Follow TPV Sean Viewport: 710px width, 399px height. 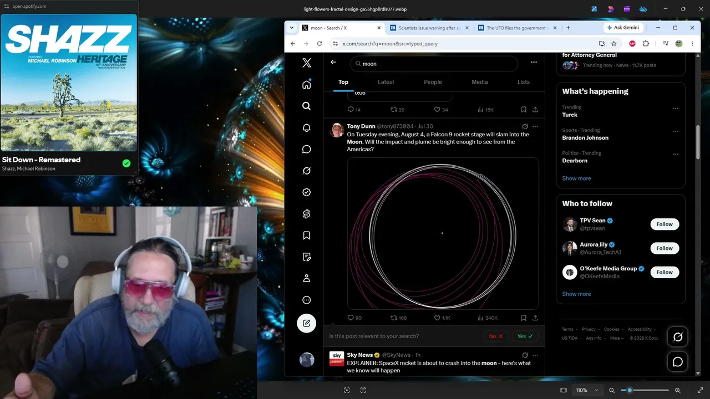[x=665, y=224]
